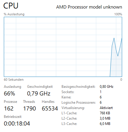This screenshot has width=128, height=132.
Task: Click the Kerne label
Action: point(66,97)
